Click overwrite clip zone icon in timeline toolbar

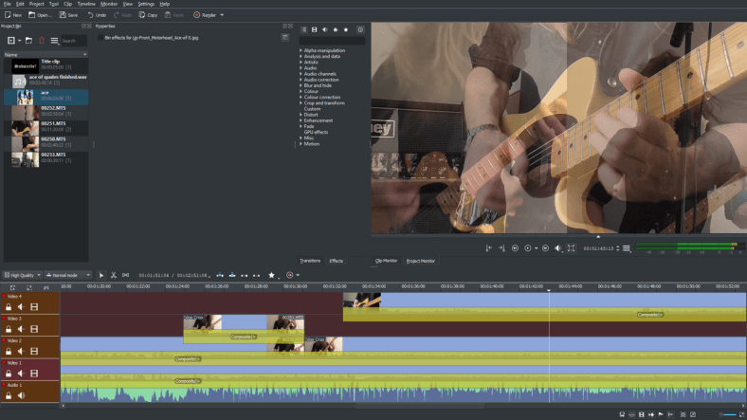point(232,275)
